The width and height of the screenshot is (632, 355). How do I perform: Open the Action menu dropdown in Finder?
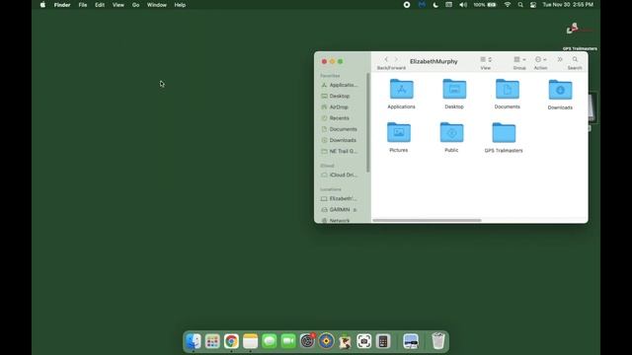pos(540,59)
